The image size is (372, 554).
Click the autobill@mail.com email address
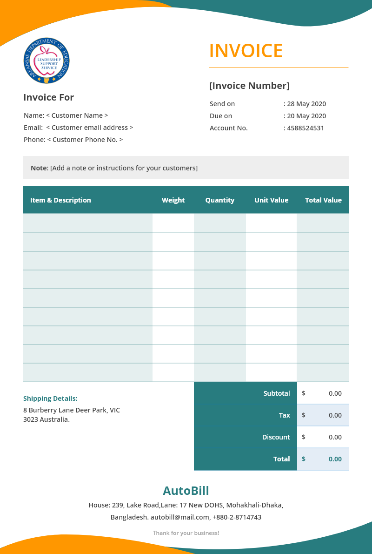[180, 517]
